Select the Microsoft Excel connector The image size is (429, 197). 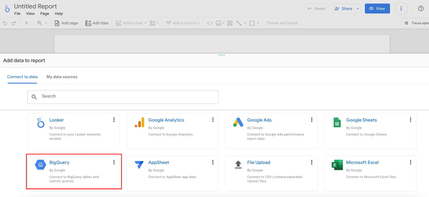point(370,173)
